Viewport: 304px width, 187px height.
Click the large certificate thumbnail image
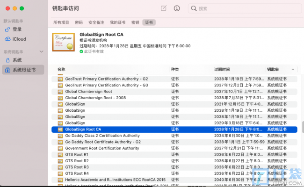coord(64,42)
